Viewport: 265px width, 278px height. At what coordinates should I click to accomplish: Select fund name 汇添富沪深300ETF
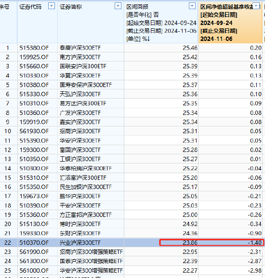83,177
